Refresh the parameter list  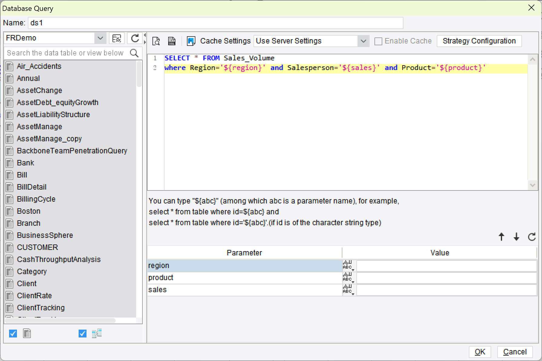531,237
